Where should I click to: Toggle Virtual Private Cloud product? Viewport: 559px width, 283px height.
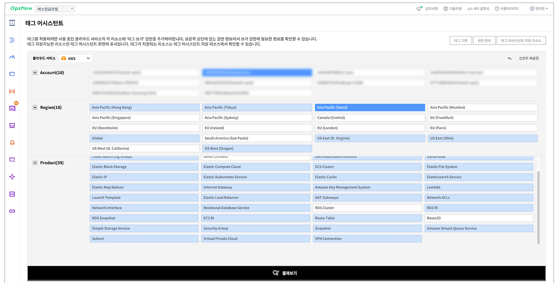tap(255, 238)
